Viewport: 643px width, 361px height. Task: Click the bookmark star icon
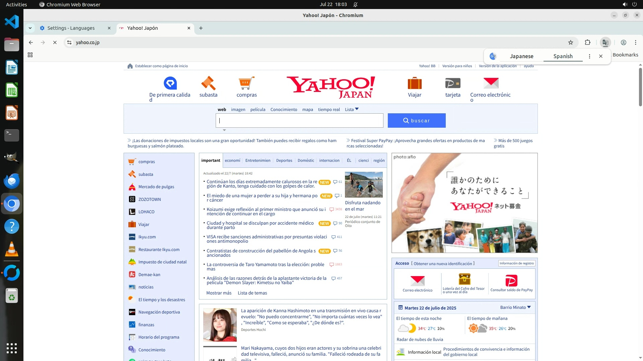(571, 42)
